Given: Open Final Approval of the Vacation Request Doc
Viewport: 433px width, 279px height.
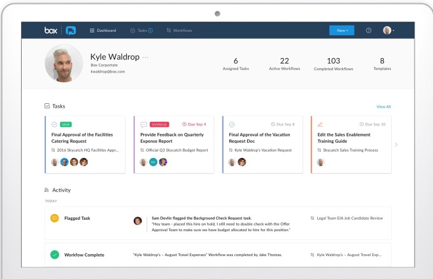Looking at the screenshot, I should click(259, 138).
